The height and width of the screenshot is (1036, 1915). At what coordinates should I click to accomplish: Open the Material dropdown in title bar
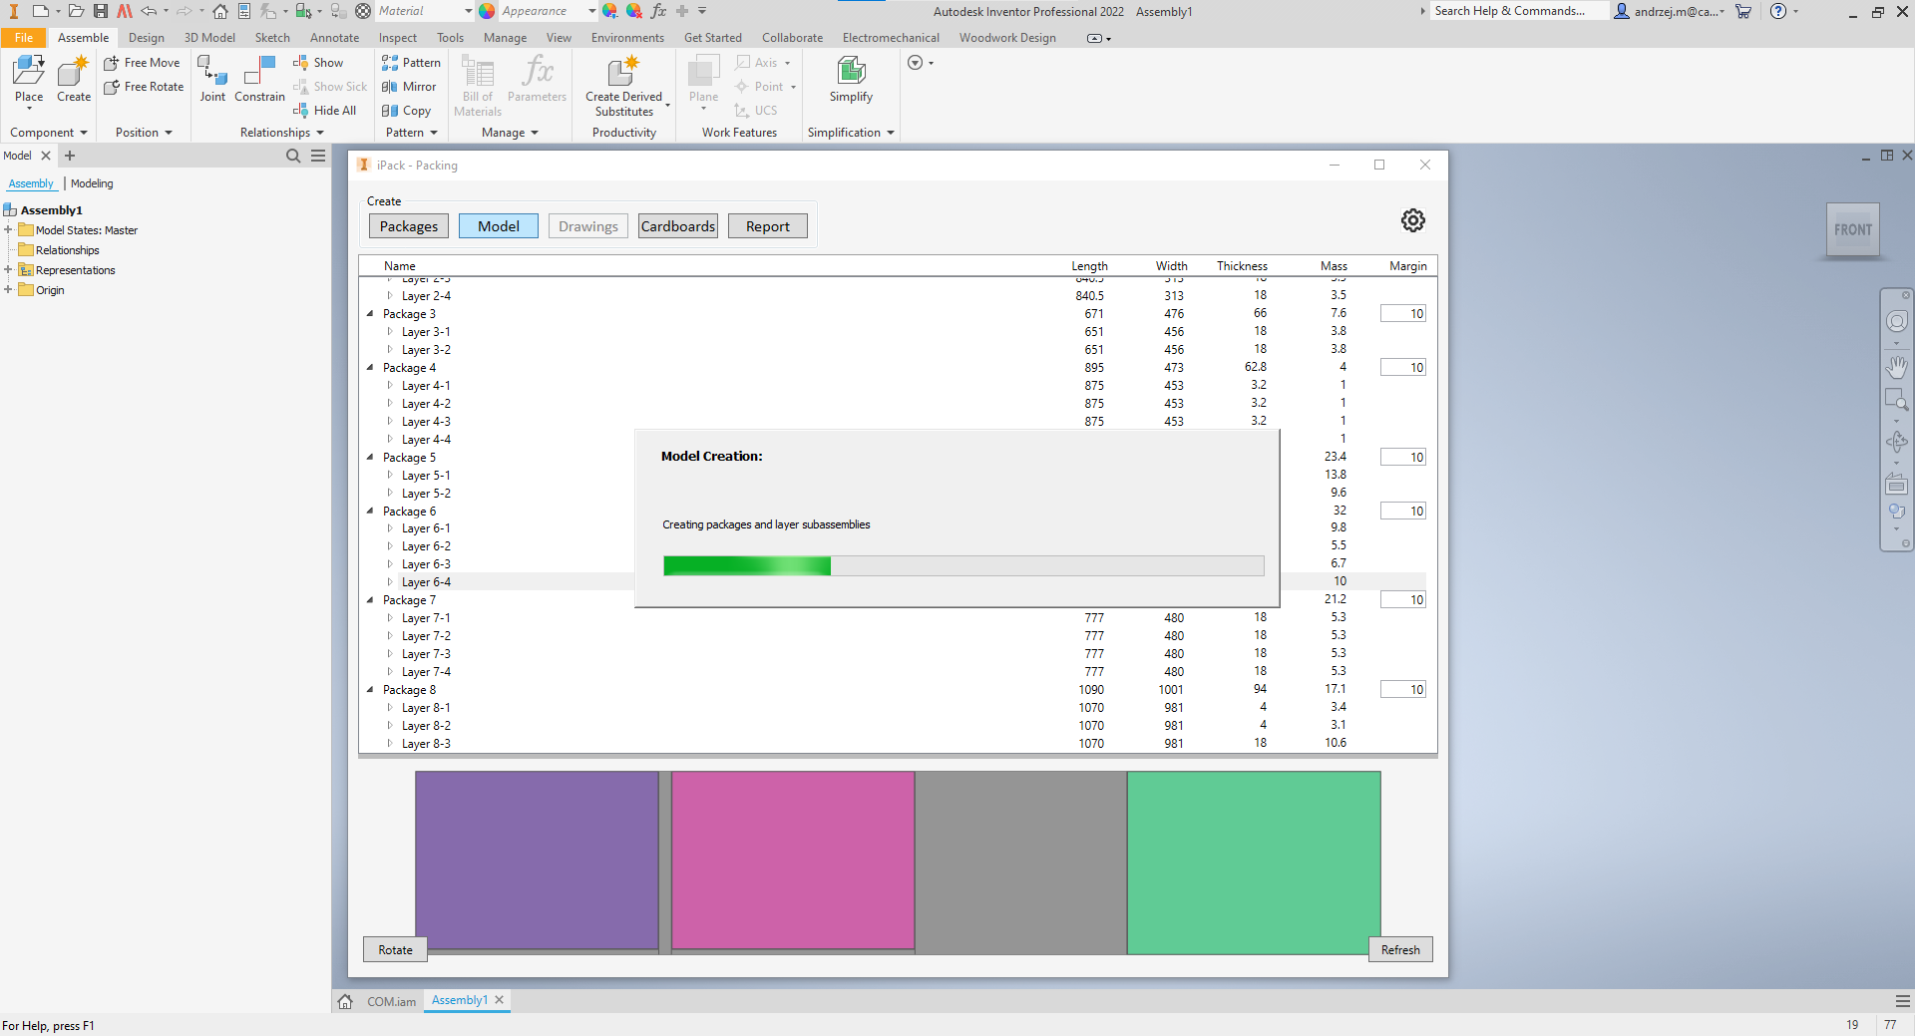click(468, 11)
